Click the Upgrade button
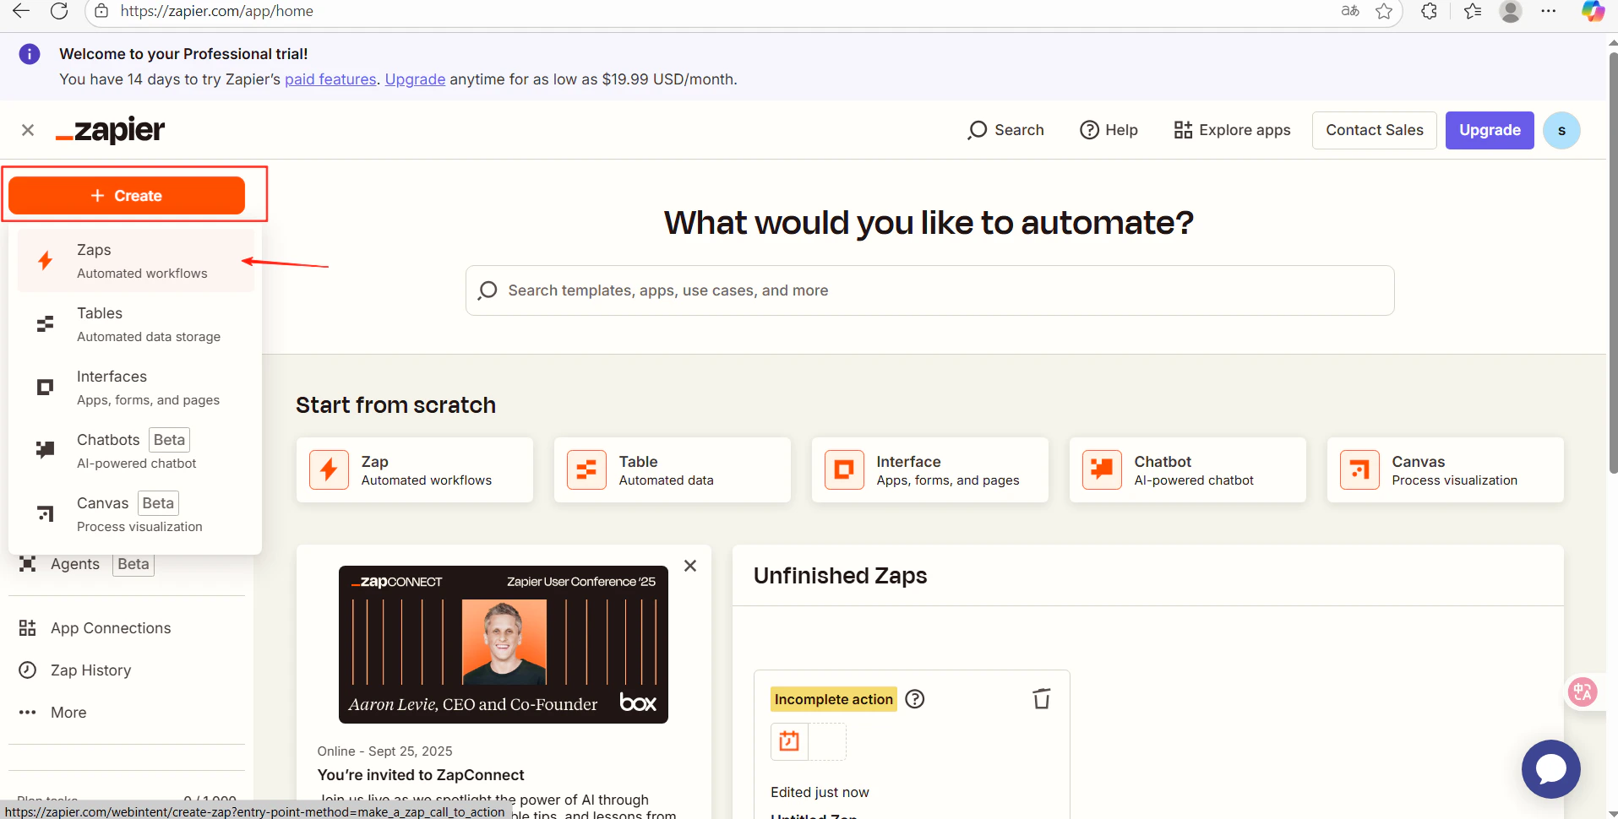 click(1489, 130)
